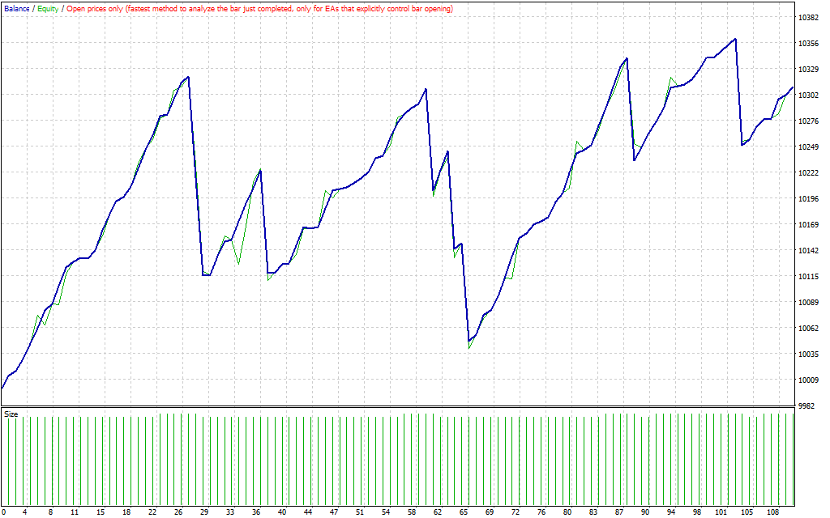Click the balance peak near trade 26
The height and width of the screenshot is (518, 830).
pos(188,77)
